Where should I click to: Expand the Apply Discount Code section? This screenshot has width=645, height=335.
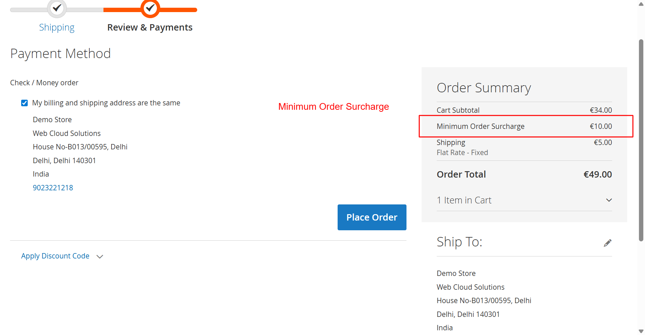pos(55,256)
